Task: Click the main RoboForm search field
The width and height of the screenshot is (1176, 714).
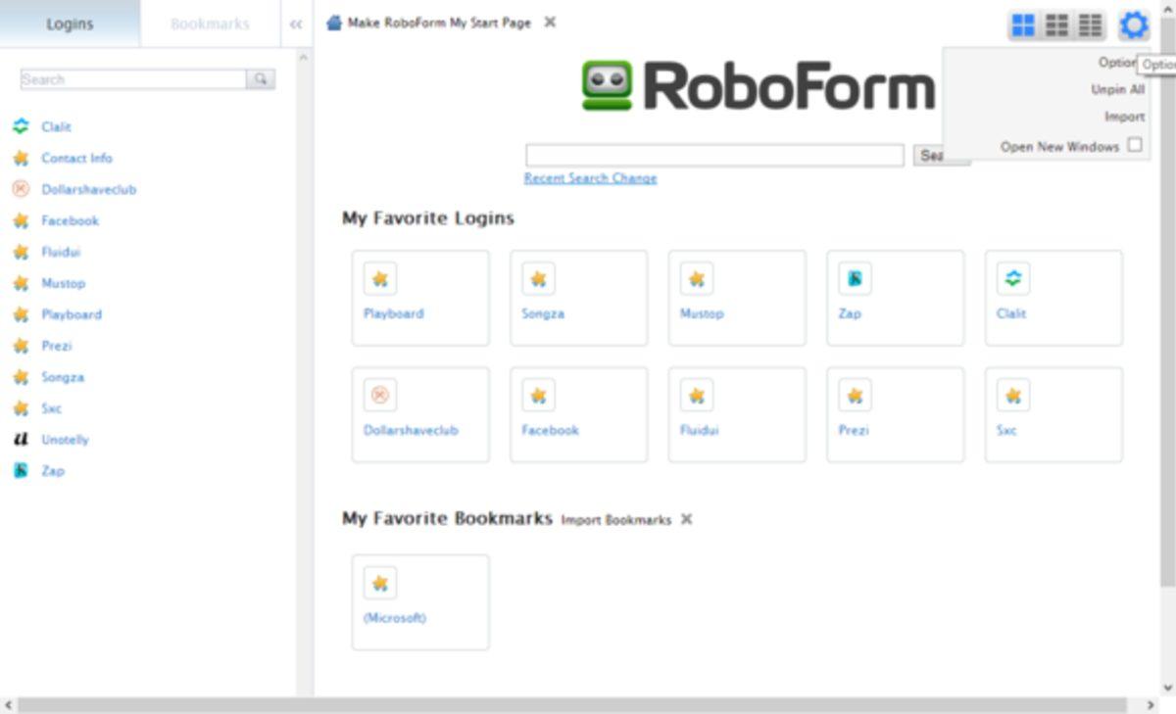Action: (714, 155)
